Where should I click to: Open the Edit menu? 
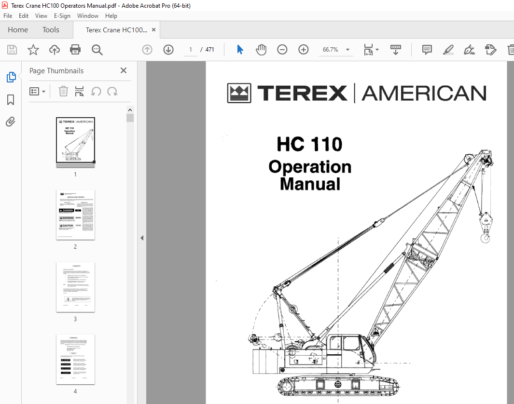[23, 16]
